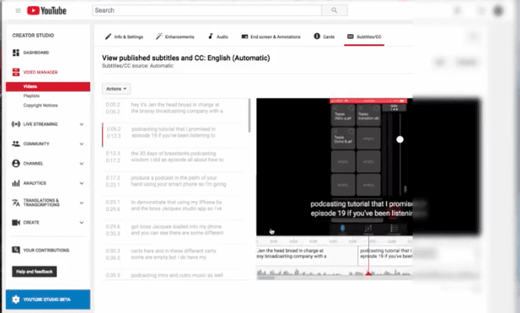
Task: Click the Creator Studio heading
Action: point(33,36)
